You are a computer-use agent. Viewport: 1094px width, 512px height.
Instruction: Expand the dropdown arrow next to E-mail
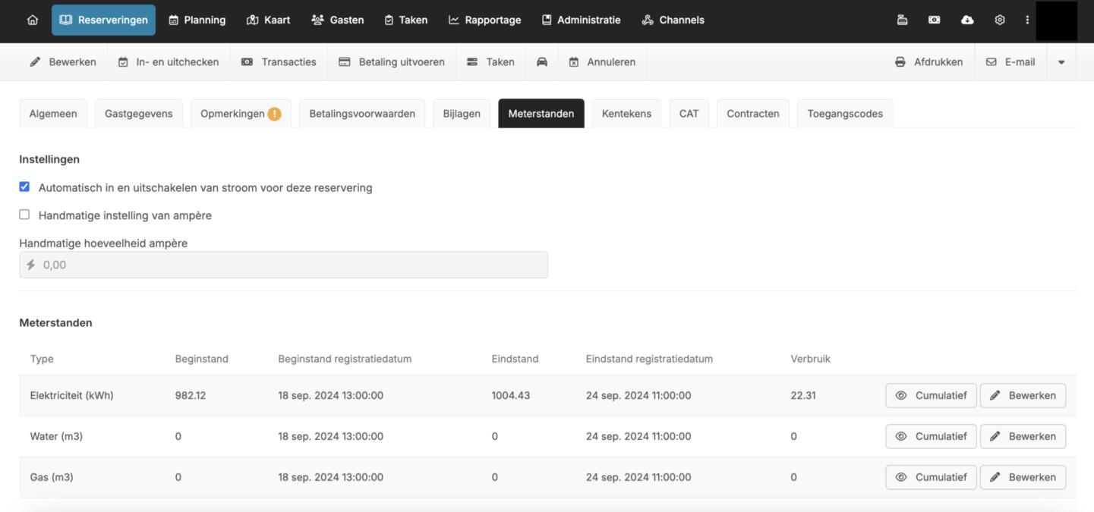pyautogui.click(x=1061, y=62)
